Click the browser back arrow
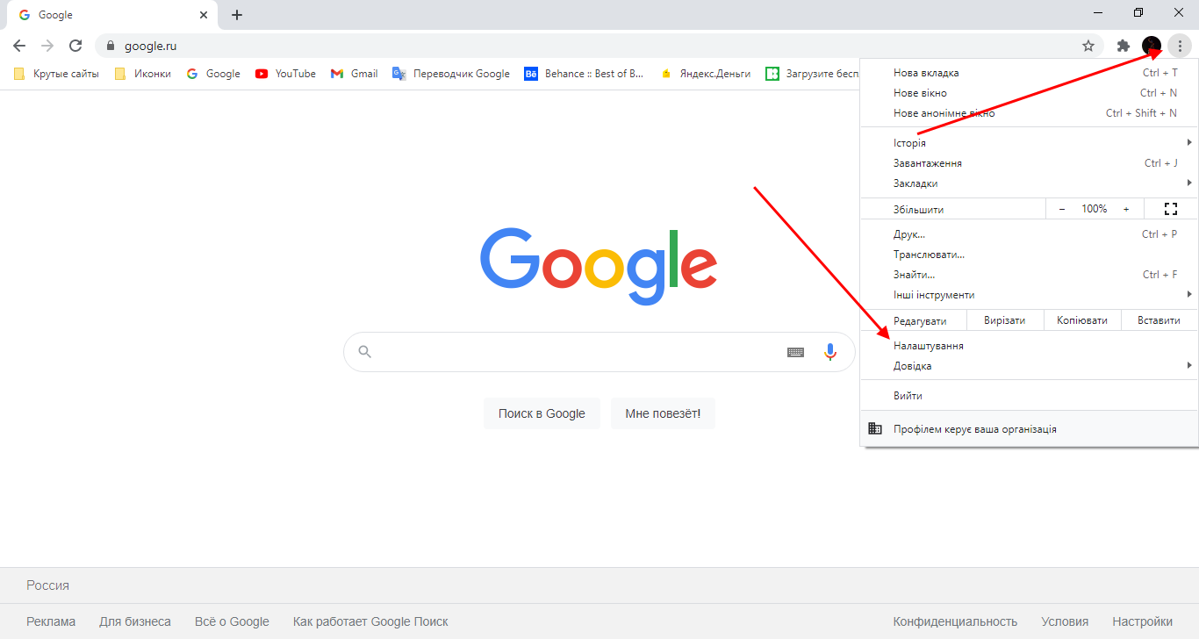Screen dimensions: 1199x639 coord(19,46)
